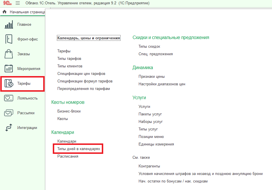Open Пакеты услуг

[x=150, y=114]
